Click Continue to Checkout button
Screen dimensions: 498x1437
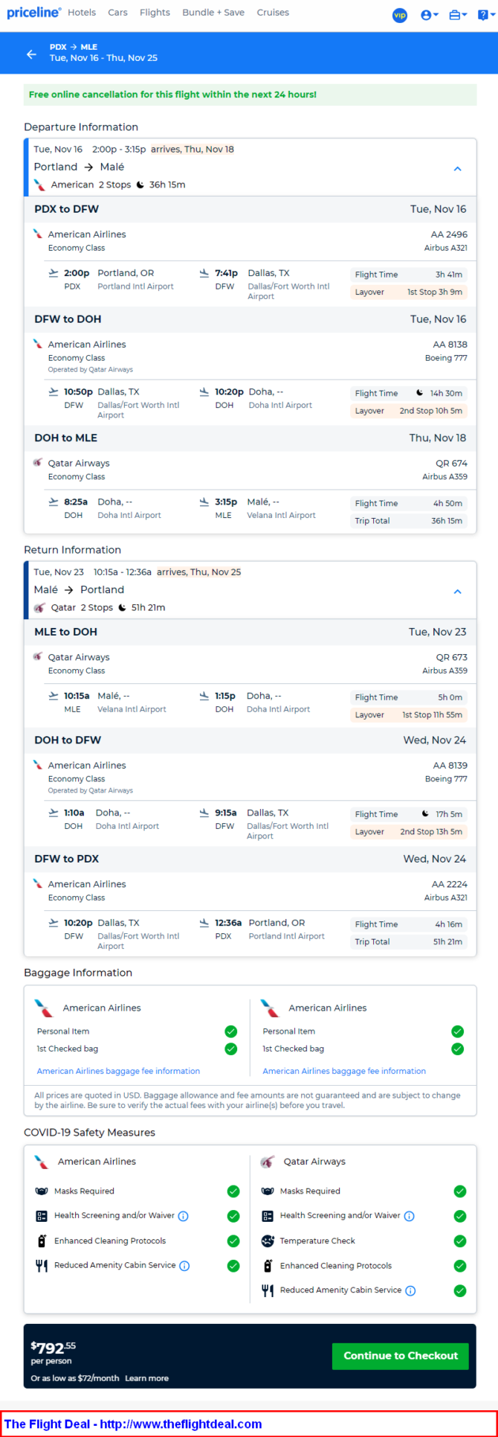click(x=401, y=1356)
